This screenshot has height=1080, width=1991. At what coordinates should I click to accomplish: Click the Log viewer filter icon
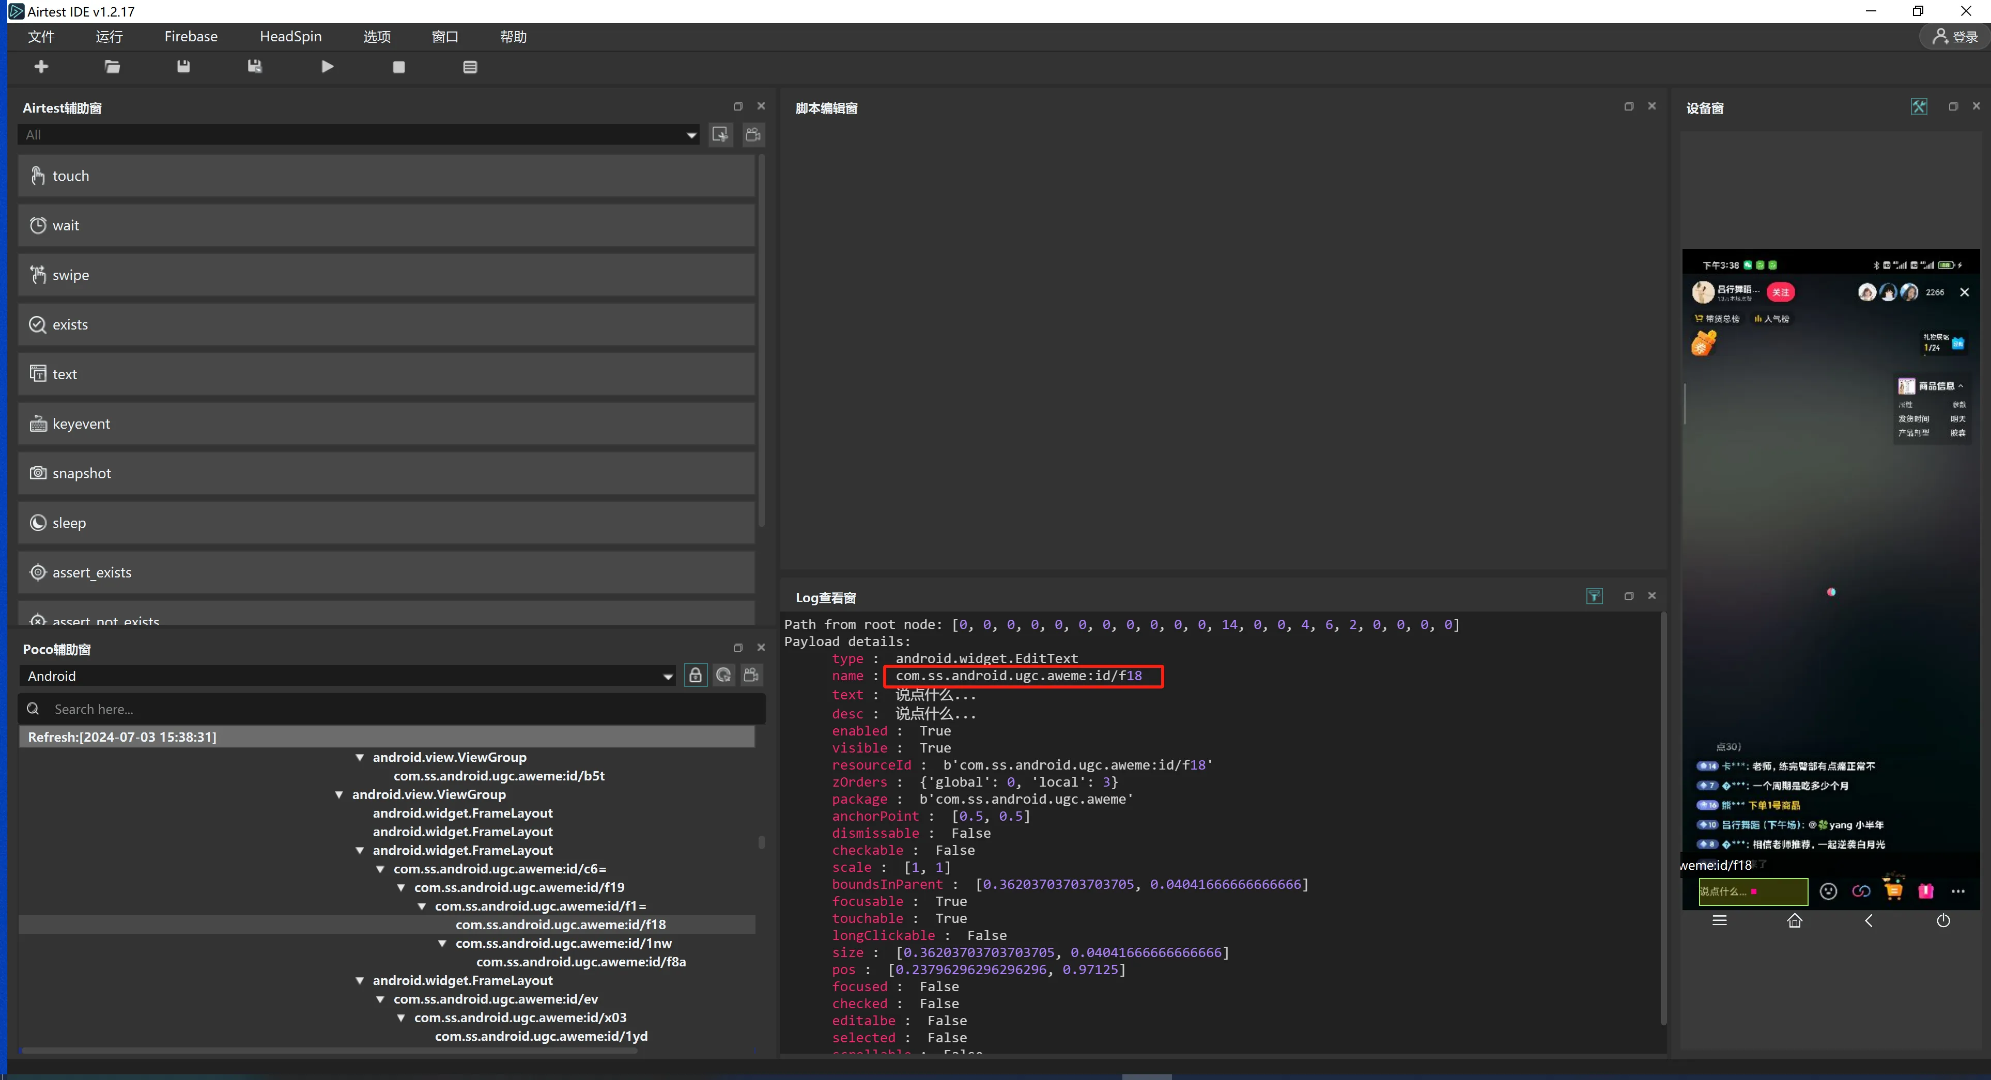pyautogui.click(x=1594, y=596)
